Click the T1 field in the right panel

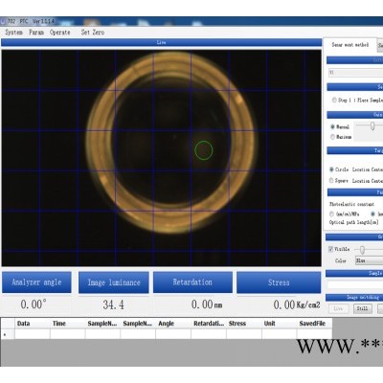[356, 73]
